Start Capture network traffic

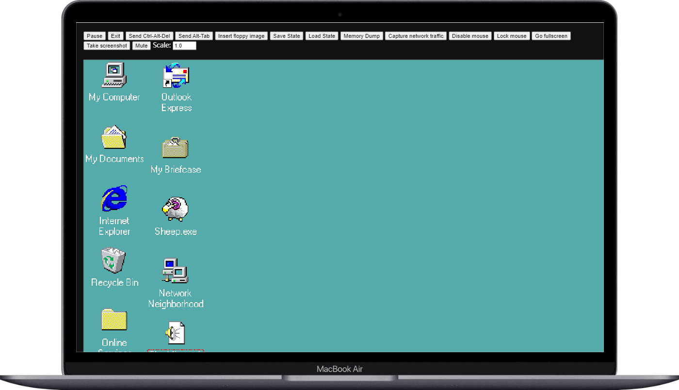click(416, 36)
